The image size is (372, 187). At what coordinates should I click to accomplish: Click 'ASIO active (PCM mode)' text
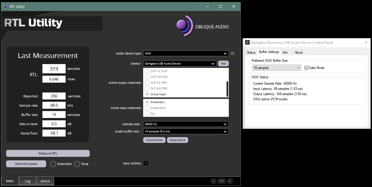coord(270,99)
